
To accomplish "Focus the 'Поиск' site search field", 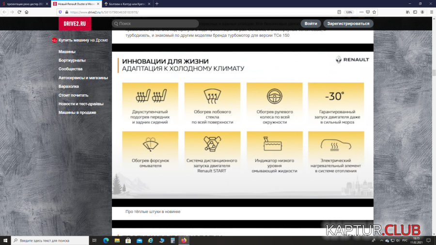I will pyautogui.click(x=155, y=24).
